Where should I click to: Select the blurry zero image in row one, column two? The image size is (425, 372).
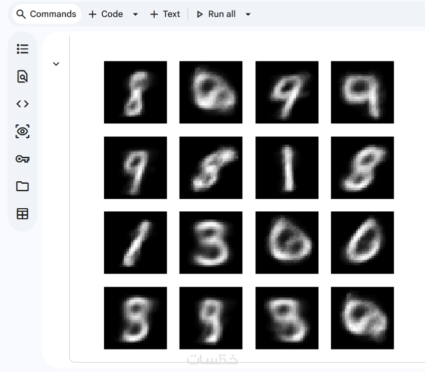(211, 92)
